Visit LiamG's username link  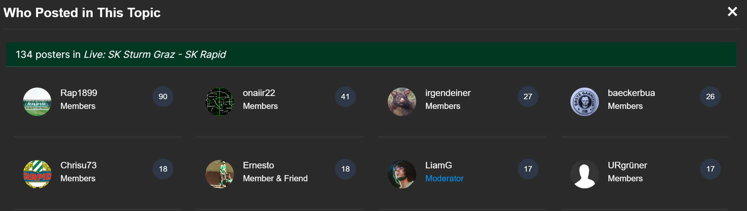tap(438, 165)
